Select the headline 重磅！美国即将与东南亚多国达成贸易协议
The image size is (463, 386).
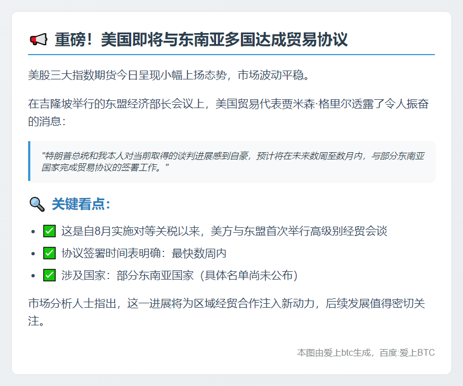pos(201,40)
